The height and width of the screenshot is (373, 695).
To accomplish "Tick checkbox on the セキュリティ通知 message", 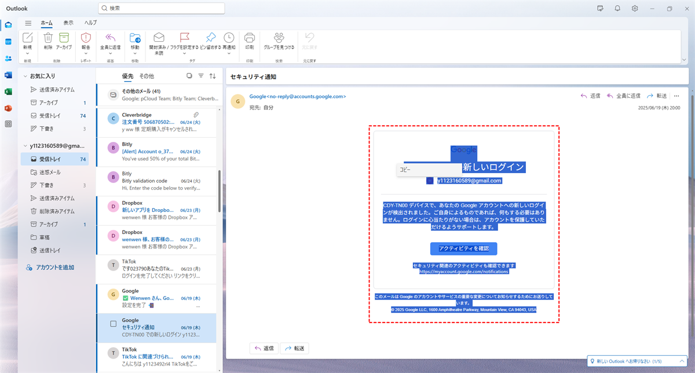I will (x=114, y=324).
